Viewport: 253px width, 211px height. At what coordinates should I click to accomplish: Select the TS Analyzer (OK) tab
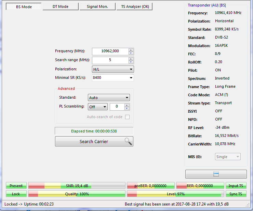134,6
